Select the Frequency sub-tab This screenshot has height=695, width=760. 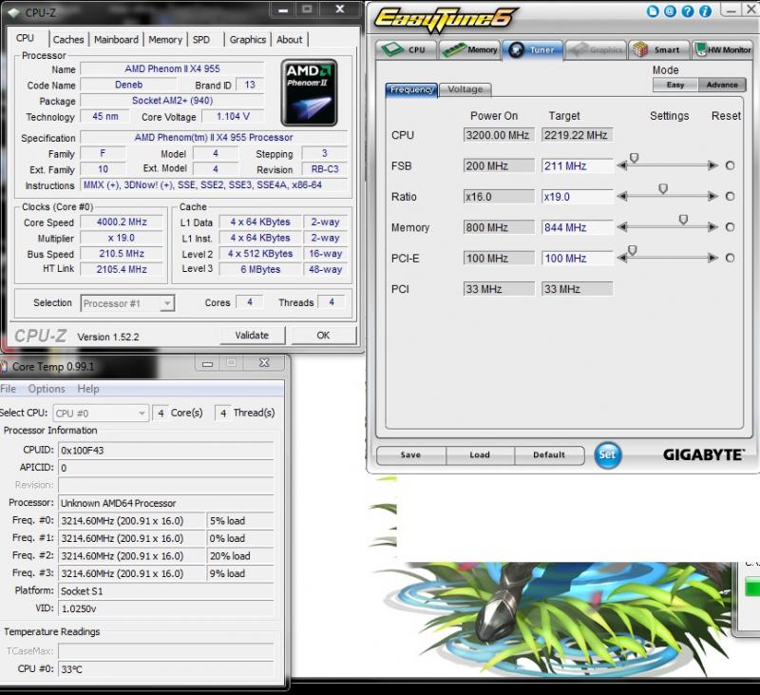pyautogui.click(x=411, y=89)
